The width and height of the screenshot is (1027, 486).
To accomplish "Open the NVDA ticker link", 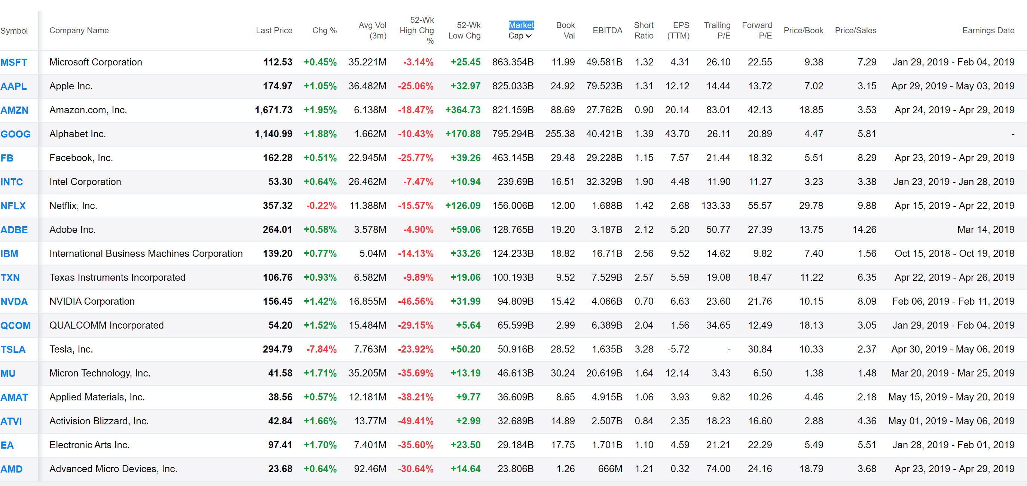I will 14,301.
